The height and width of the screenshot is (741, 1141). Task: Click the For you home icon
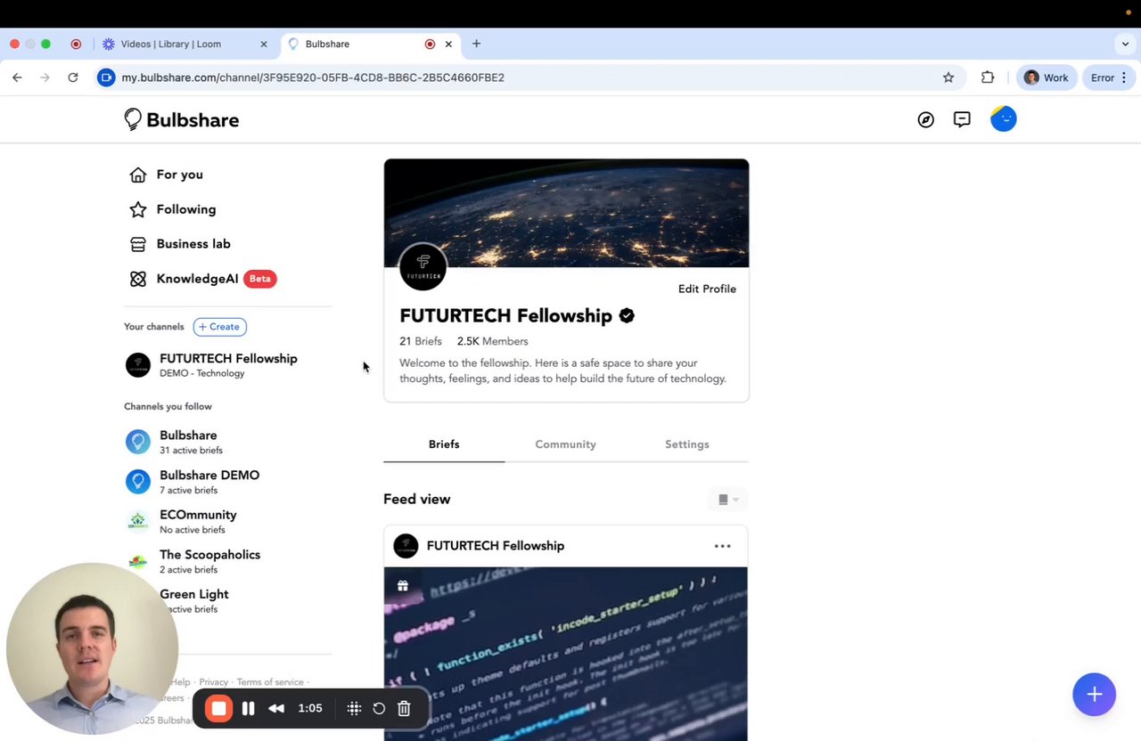pos(138,175)
